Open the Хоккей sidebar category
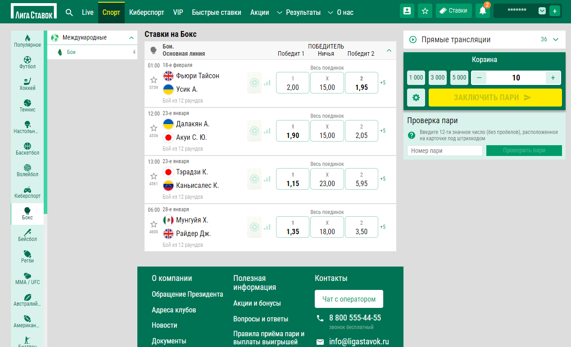The width and height of the screenshot is (571, 347). point(27,85)
